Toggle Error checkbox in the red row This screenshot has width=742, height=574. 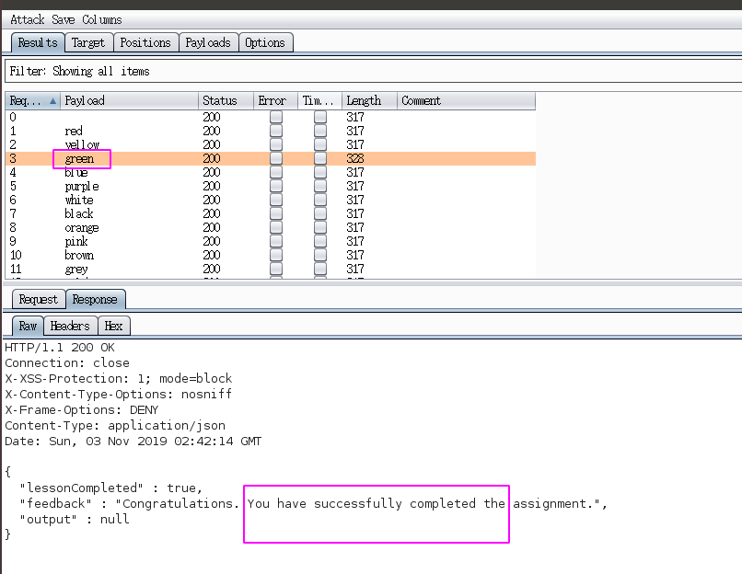[x=276, y=131]
